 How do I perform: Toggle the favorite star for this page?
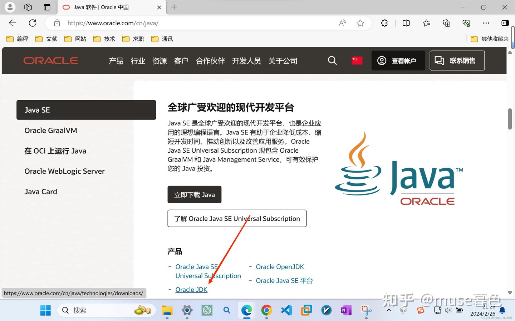click(x=360, y=23)
